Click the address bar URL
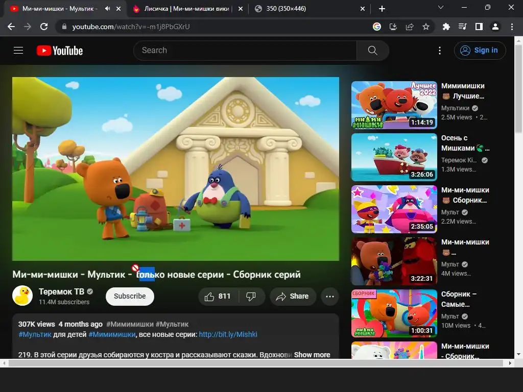 pyautogui.click(x=131, y=27)
